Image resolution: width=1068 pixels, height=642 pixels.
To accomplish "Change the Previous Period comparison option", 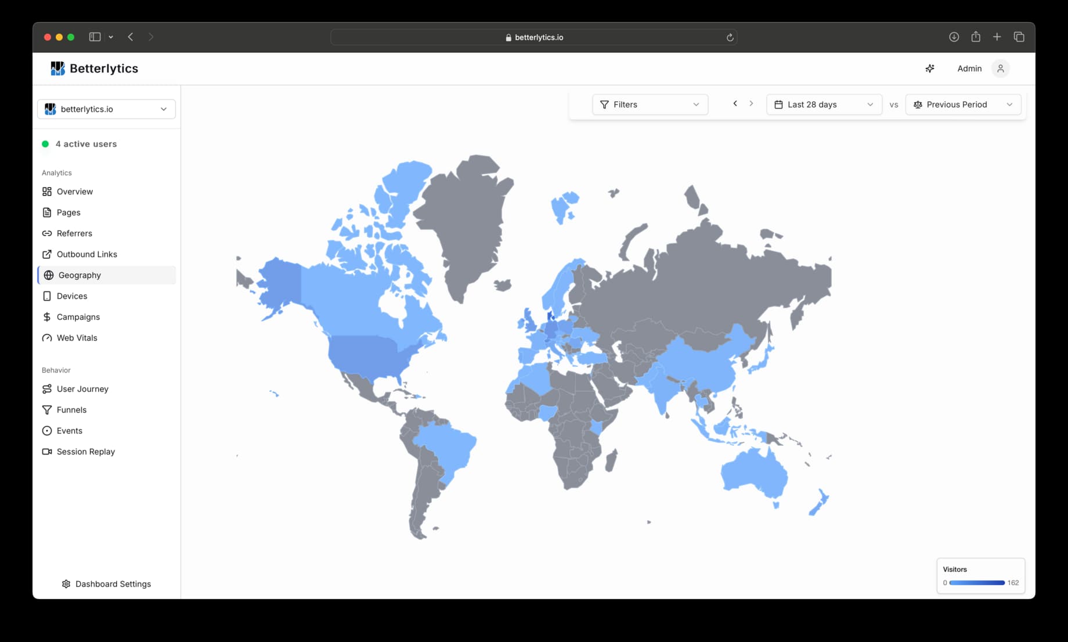I will tap(962, 104).
